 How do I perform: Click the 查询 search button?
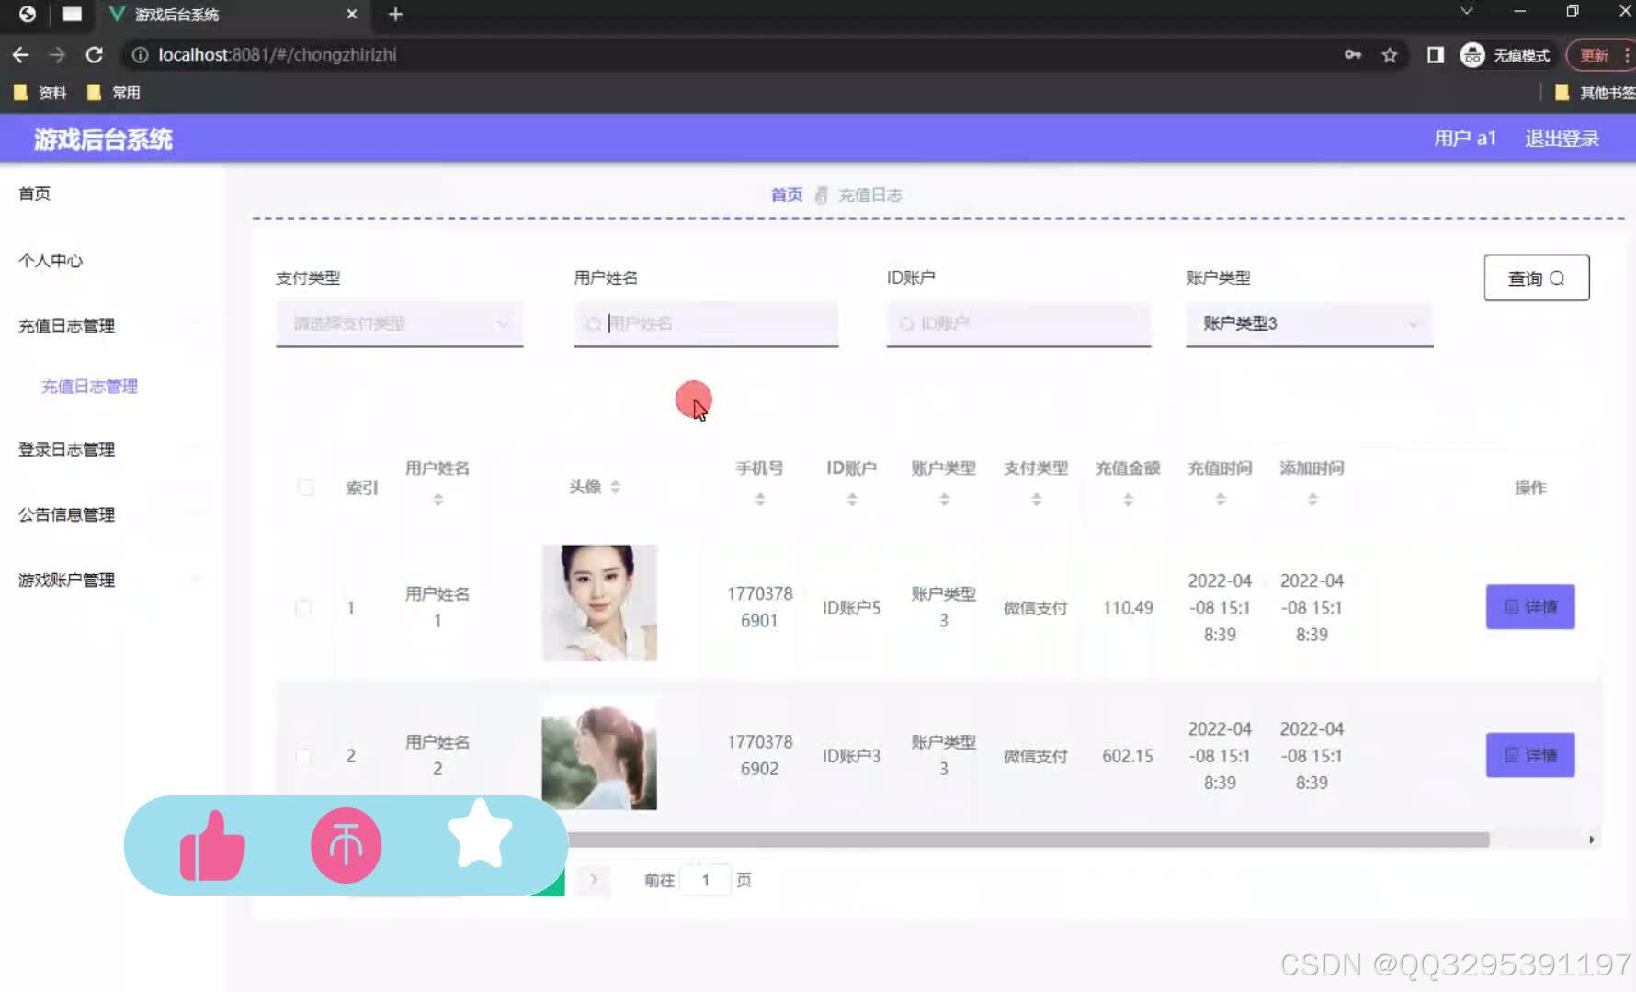(x=1537, y=277)
